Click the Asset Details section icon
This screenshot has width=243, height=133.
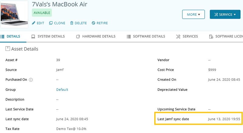8,49
